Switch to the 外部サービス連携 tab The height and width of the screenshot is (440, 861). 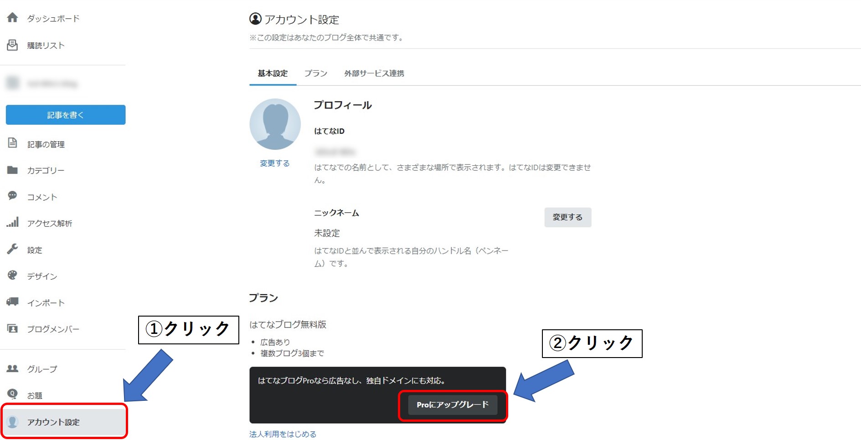click(374, 73)
